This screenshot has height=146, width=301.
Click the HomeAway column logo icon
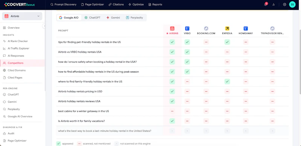tap(246, 29)
